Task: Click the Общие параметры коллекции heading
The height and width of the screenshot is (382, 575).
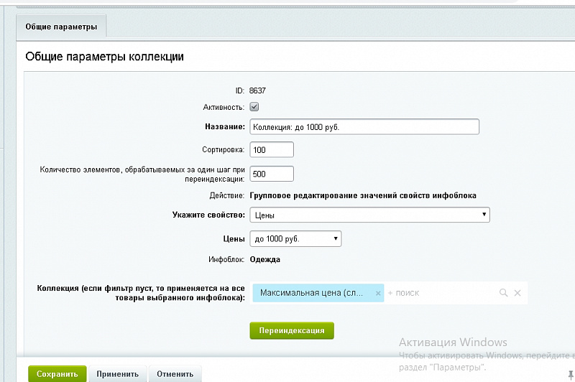Action: pos(104,57)
